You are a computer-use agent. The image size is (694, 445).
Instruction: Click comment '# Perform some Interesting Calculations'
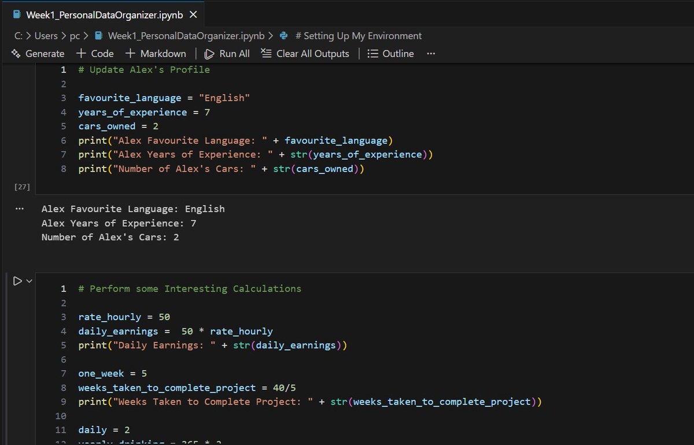[190, 288]
